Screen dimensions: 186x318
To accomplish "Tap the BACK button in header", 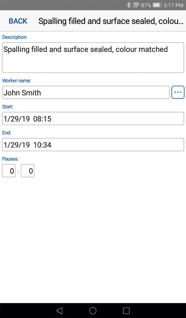I will pos(18,21).
